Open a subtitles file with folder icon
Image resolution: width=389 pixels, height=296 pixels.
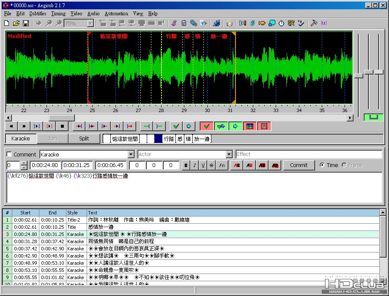tap(16, 23)
